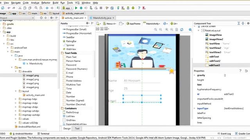Viewport: 250px width, 140px height.
Task: Click the Stop square button in toolbar
Action: tap(101, 8)
